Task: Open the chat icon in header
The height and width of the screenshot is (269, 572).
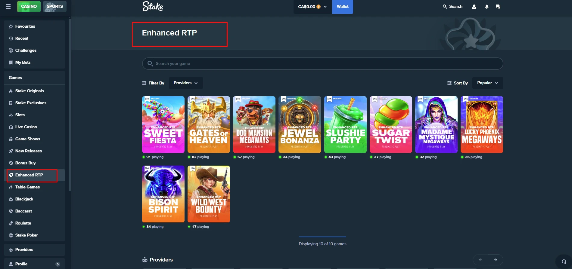Action: [x=498, y=7]
